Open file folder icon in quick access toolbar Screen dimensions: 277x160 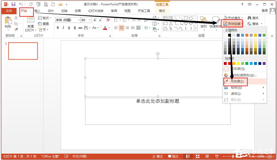click(61, 4)
